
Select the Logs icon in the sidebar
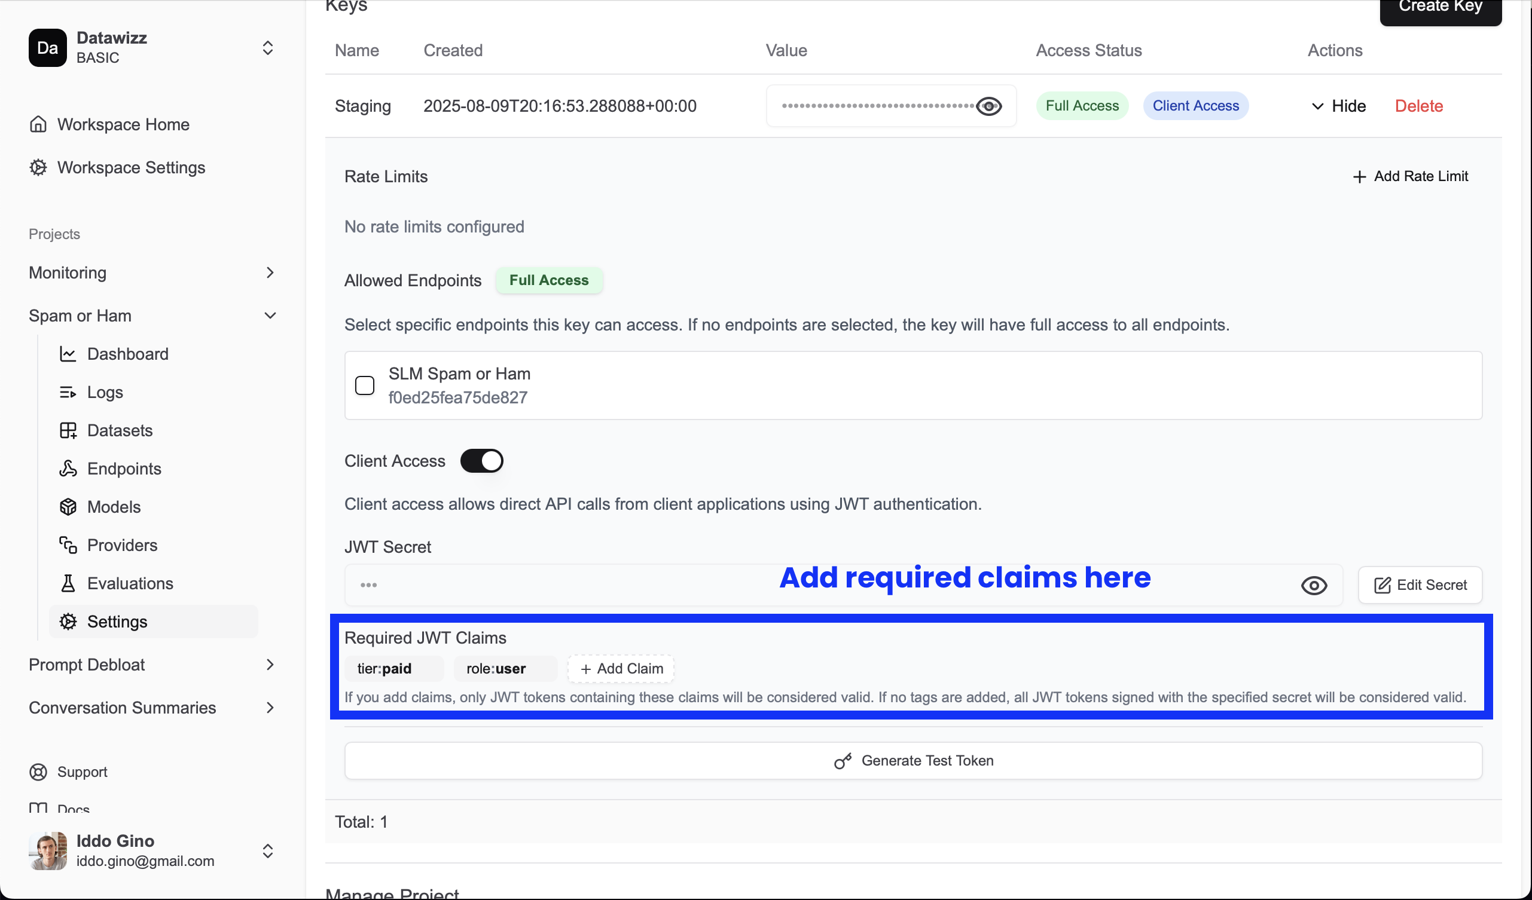pyautogui.click(x=69, y=392)
